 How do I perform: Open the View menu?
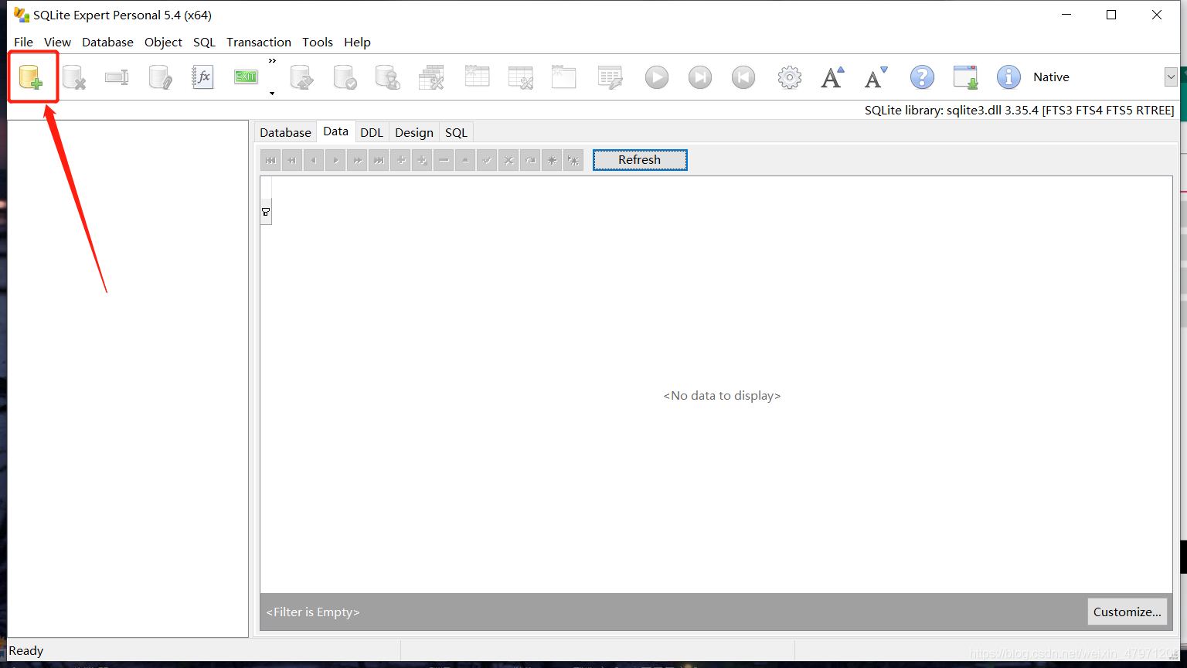click(57, 42)
